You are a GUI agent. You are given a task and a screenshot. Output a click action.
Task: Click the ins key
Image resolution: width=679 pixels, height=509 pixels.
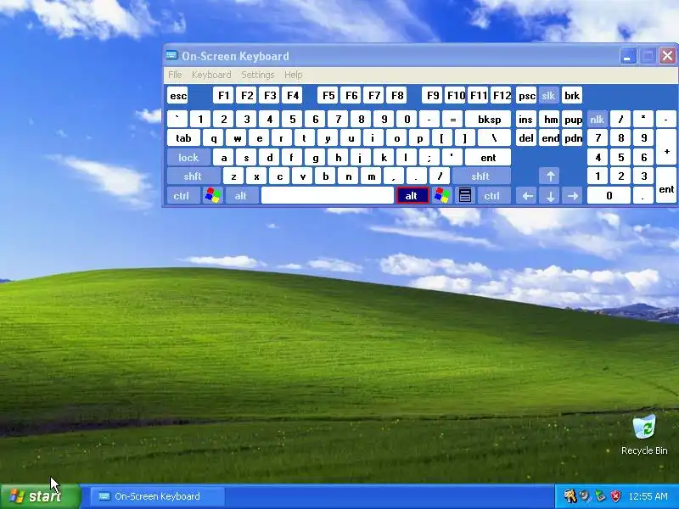coord(526,120)
